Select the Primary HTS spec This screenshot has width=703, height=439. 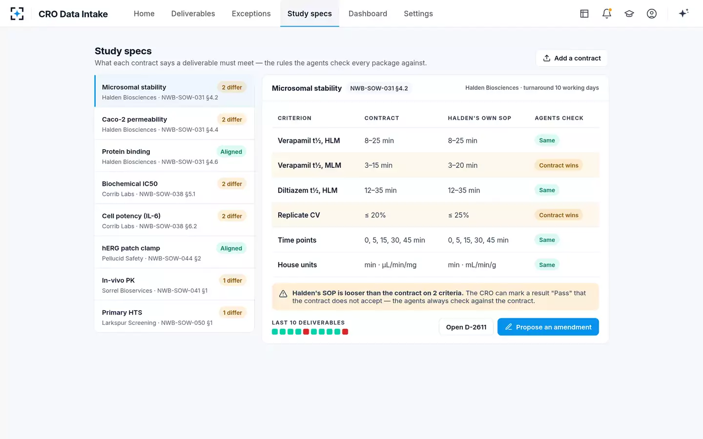coord(175,317)
